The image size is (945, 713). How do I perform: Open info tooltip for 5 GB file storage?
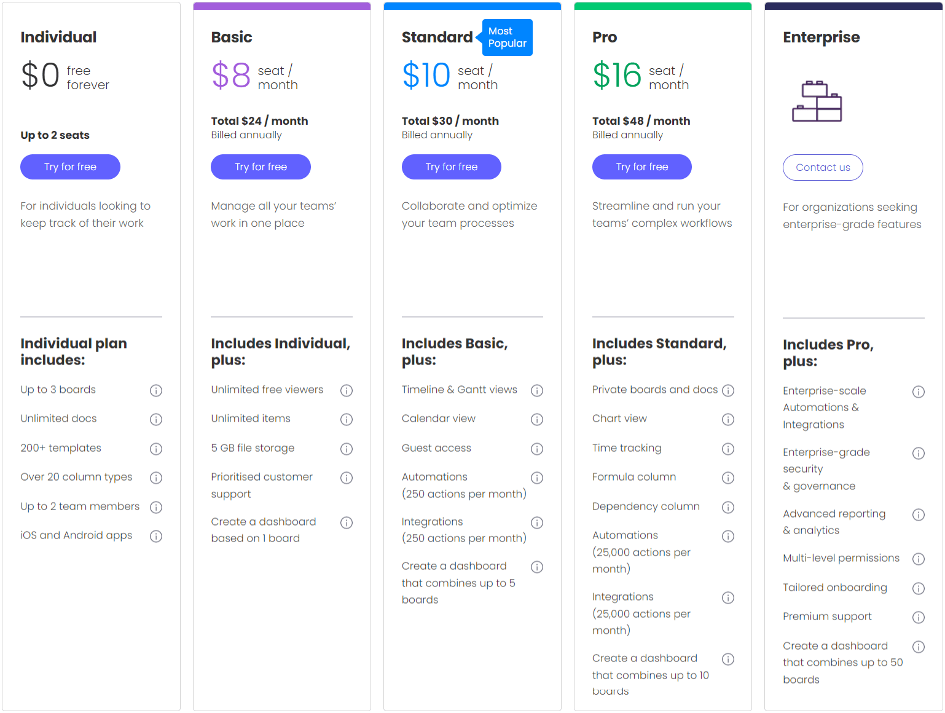click(x=347, y=449)
